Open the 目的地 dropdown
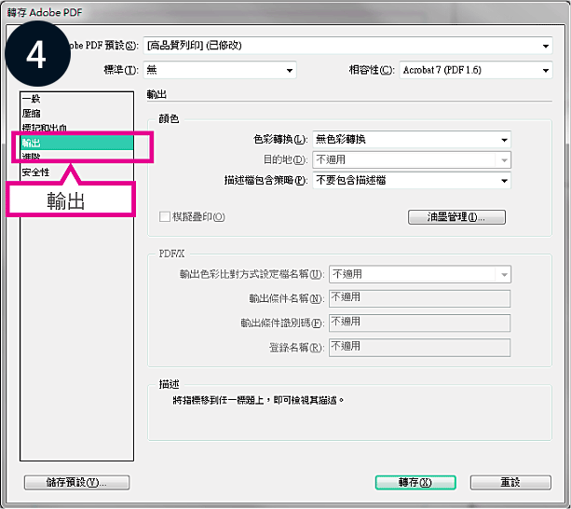 412,160
